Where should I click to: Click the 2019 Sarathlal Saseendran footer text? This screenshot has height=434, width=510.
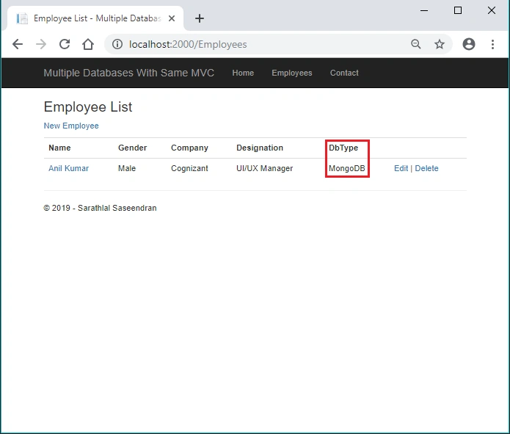pyautogui.click(x=100, y=208)
